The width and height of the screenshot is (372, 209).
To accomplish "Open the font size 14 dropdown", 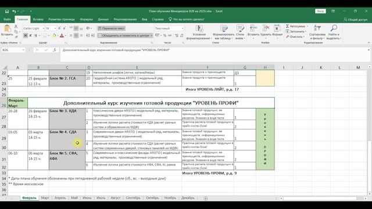I will 55,28.
